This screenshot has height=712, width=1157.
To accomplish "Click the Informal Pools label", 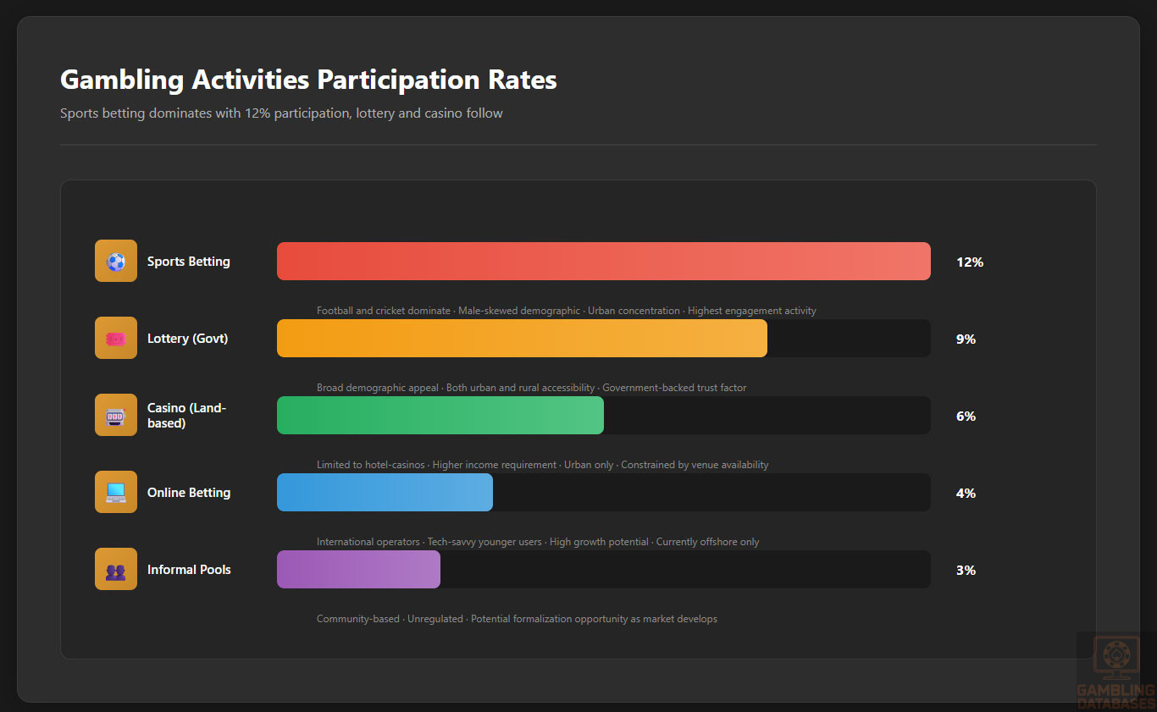I will (x=188, y=570).
